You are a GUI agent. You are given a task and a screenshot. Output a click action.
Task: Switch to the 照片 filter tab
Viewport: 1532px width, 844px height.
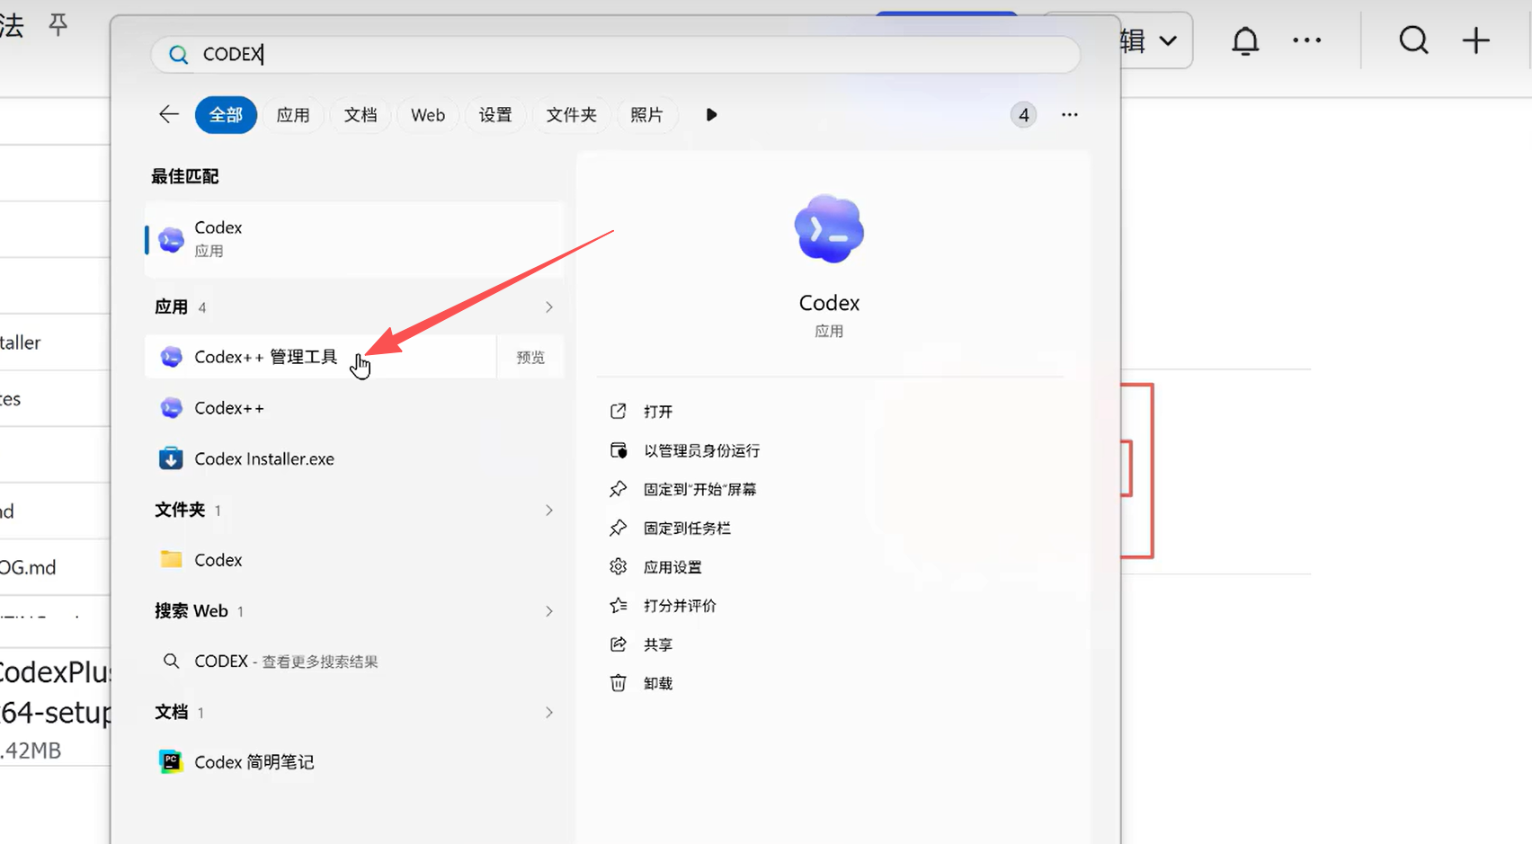[646, 115]
